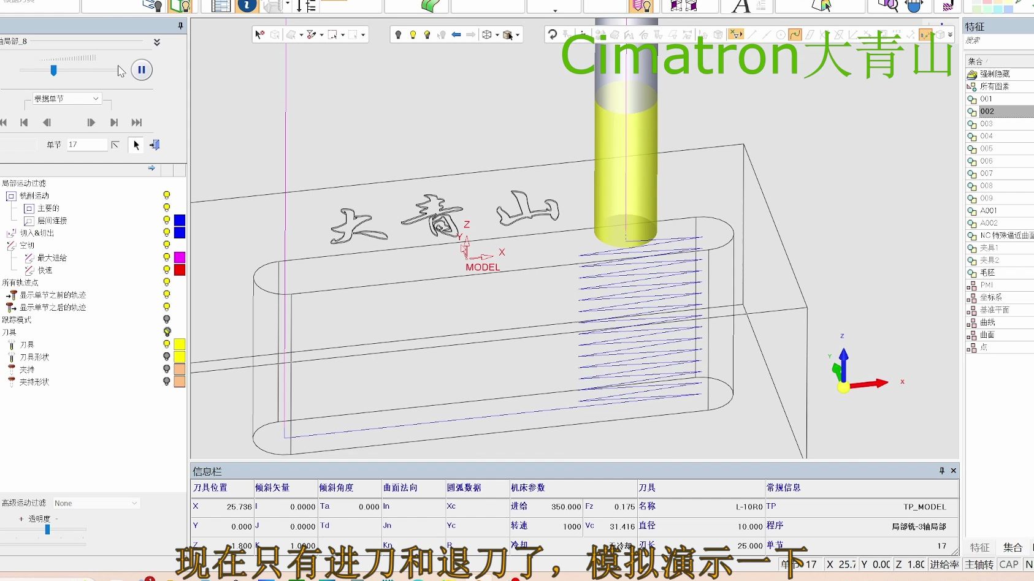The image size is (1034, 581).
Task: Toggle the 跟踪模式 tracking mode bulb
Action: tap(166, 319)
